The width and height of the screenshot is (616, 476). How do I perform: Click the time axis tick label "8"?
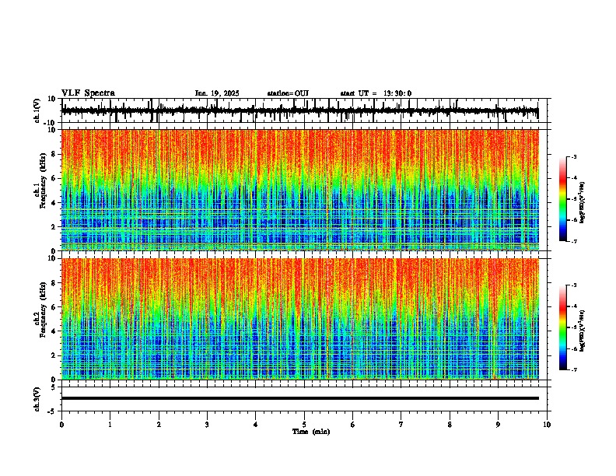[x=450, y=425]
